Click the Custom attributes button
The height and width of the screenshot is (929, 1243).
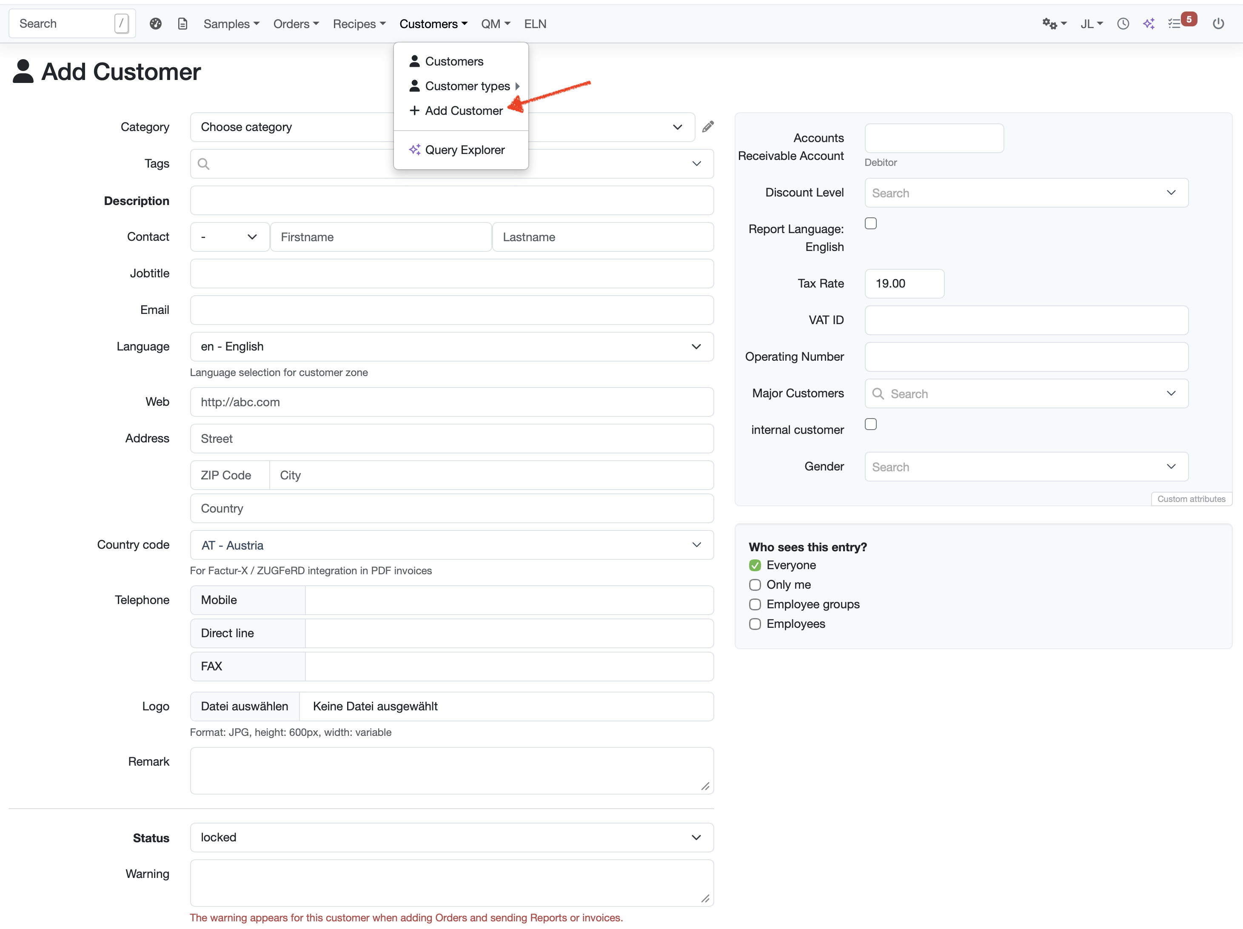1191,499
